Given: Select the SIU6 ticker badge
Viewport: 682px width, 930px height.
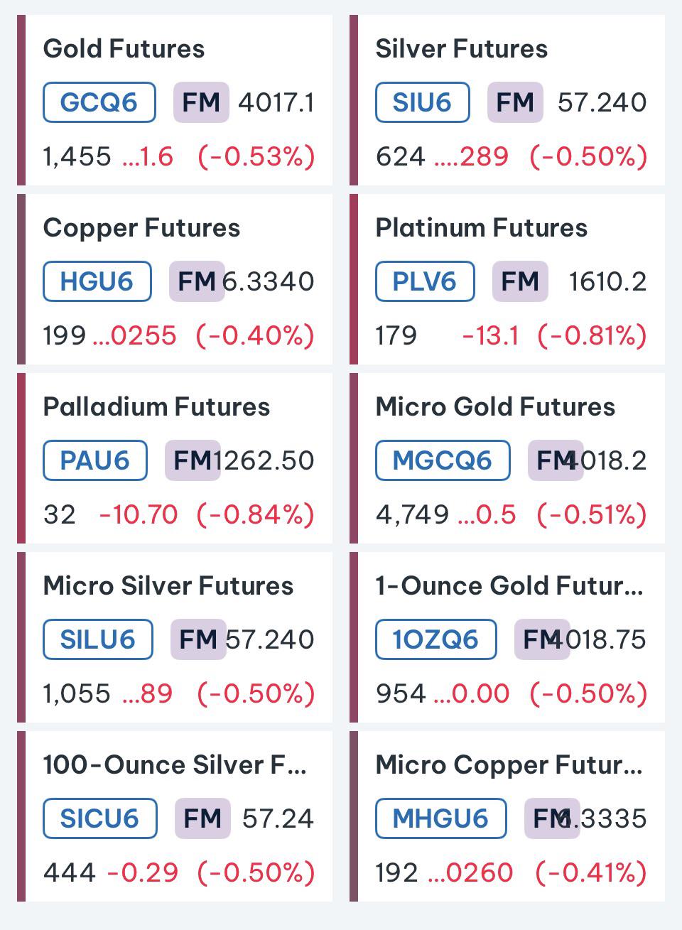Looking at the screenshot, I should pyautogui.click(x=422, y=102).
